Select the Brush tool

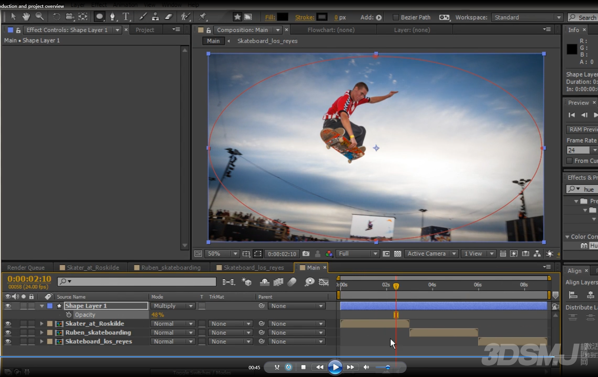tap(143, 17)
